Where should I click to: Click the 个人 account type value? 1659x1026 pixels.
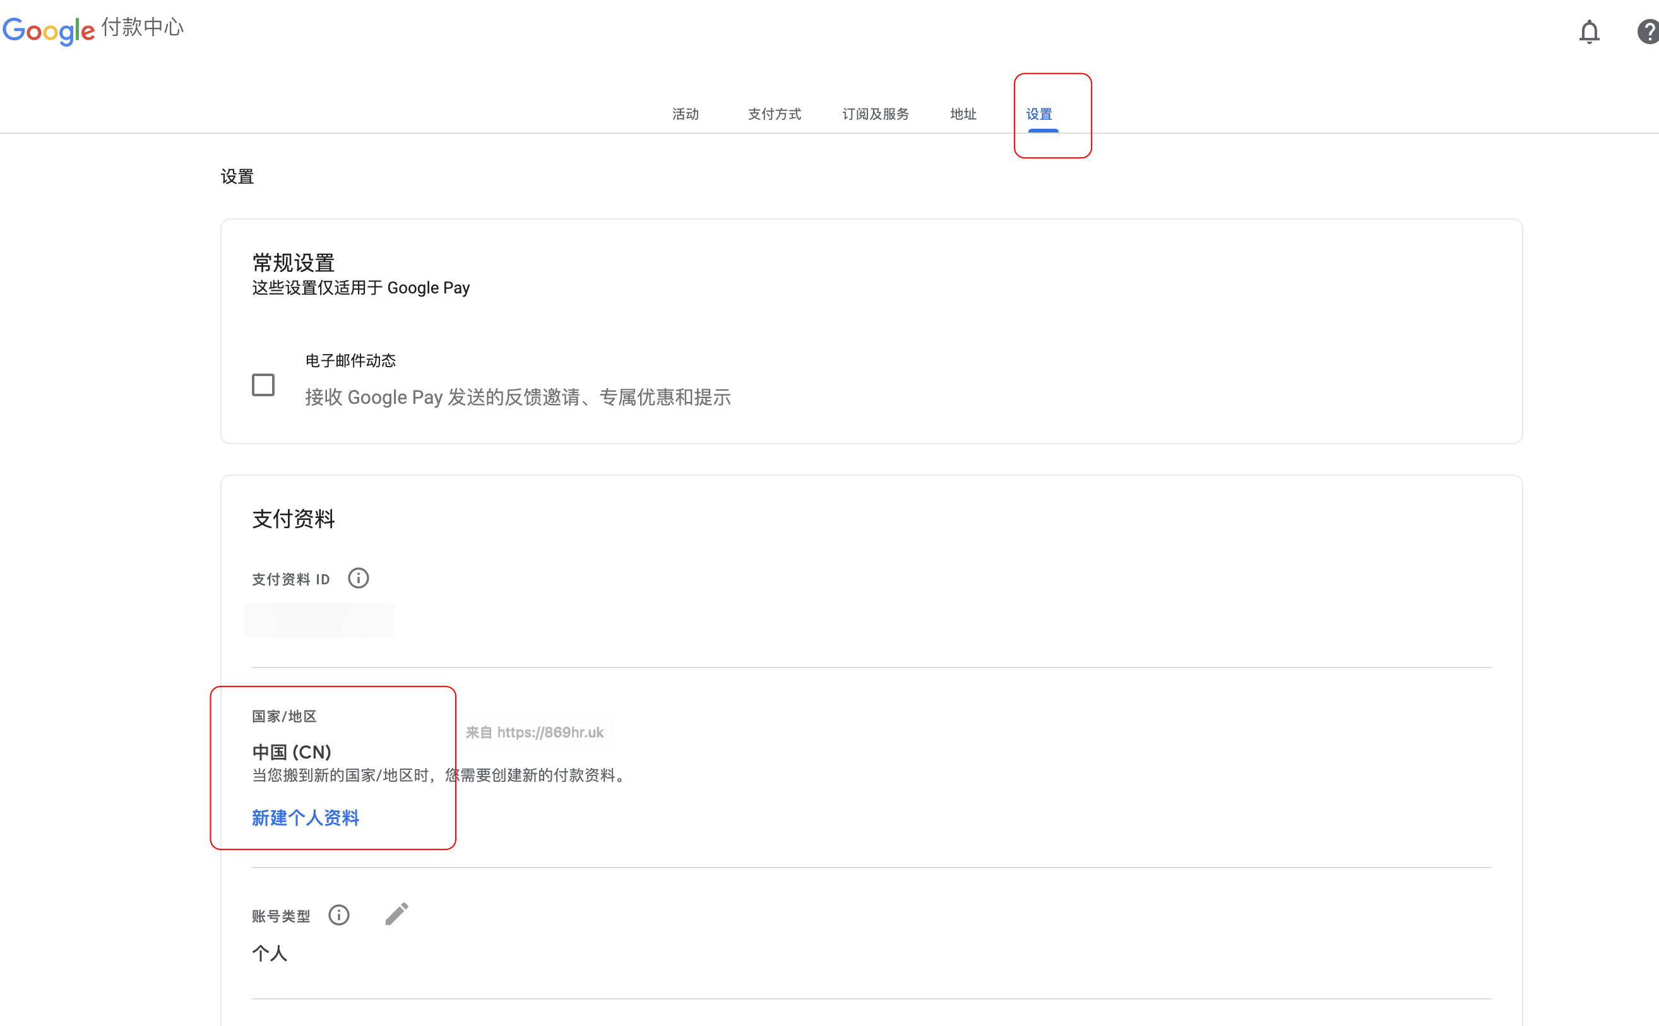[x=270, y=953]
